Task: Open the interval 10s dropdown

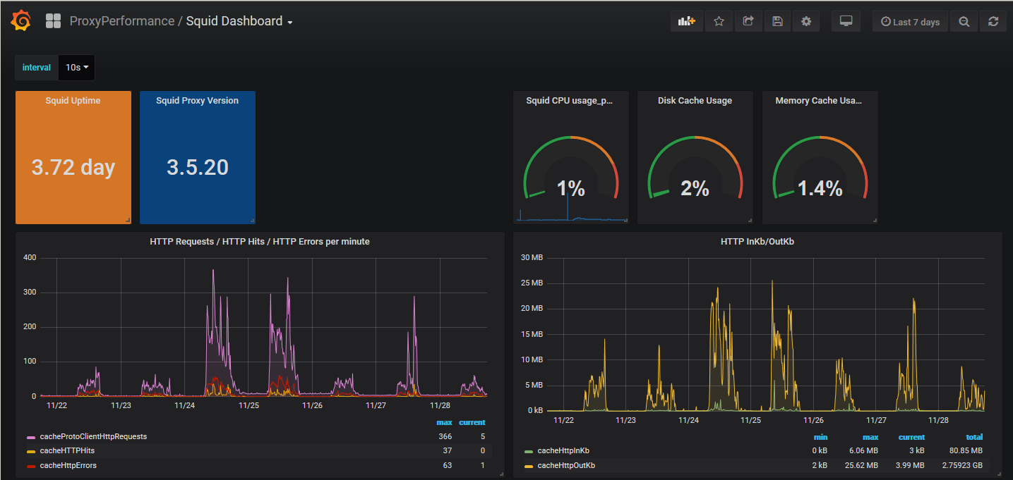Action: (76, 67)
